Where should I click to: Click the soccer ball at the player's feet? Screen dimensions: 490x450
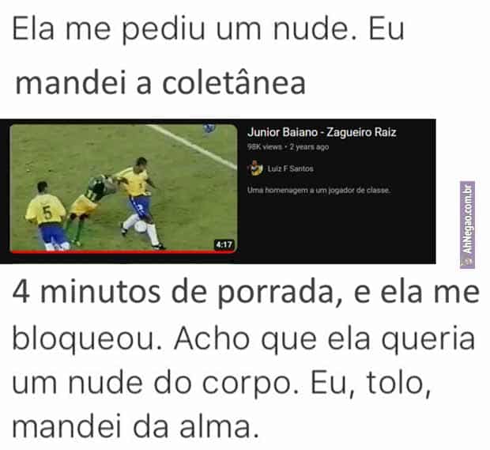click(x=140, y=227)
